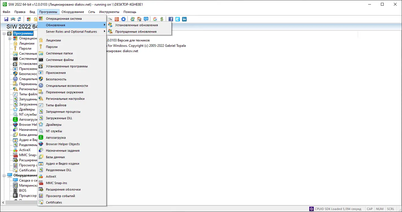Click the NUM indicator in the status bar
The height and width of the screenshot is (212, 402).
[x=380, y=209]
